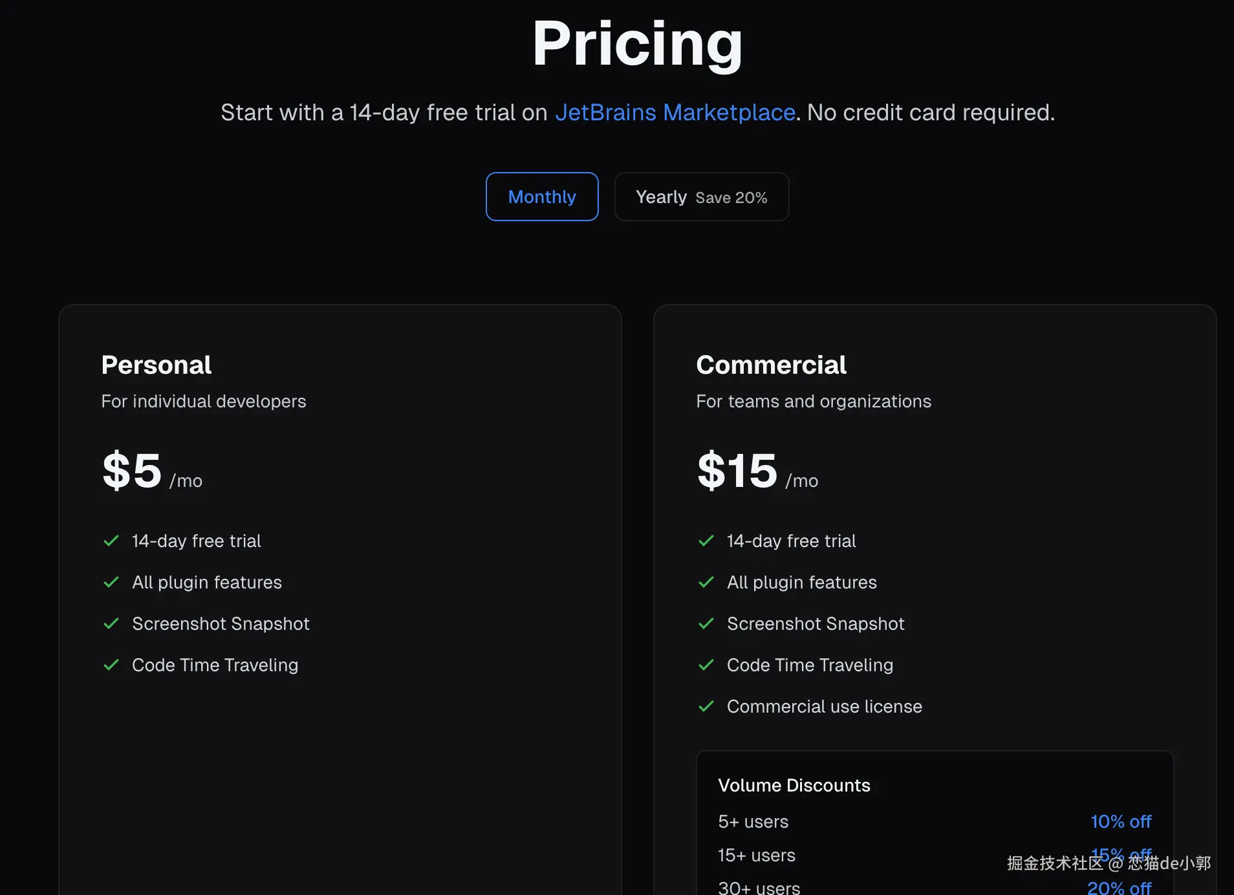Open the JetBrains Marketplace link
This screenshot has width=1234, height=895.
click(675, 113)
